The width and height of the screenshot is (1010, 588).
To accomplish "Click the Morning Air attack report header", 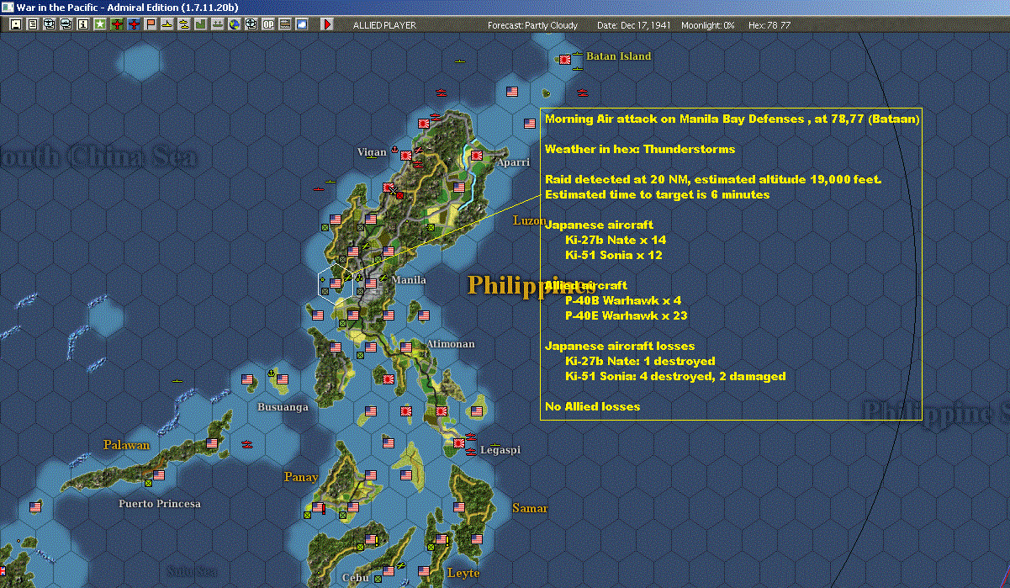I will (732, 119).
